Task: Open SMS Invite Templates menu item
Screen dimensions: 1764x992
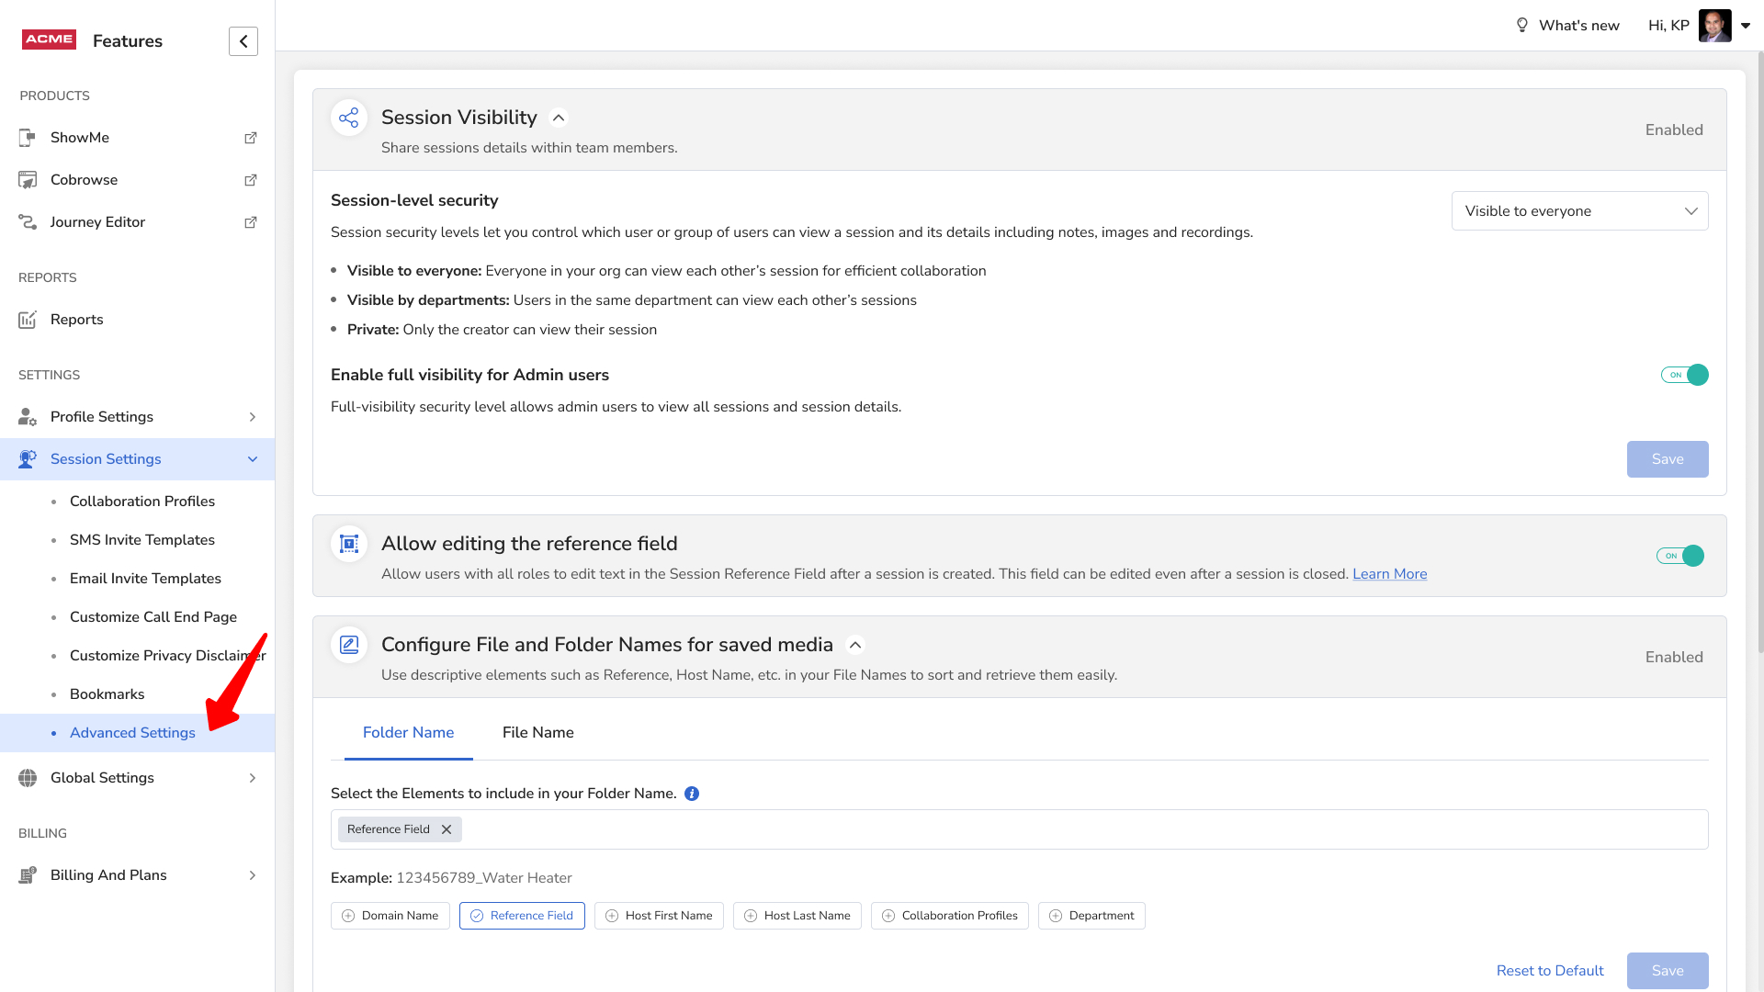Action: click(x=142, y=540)
